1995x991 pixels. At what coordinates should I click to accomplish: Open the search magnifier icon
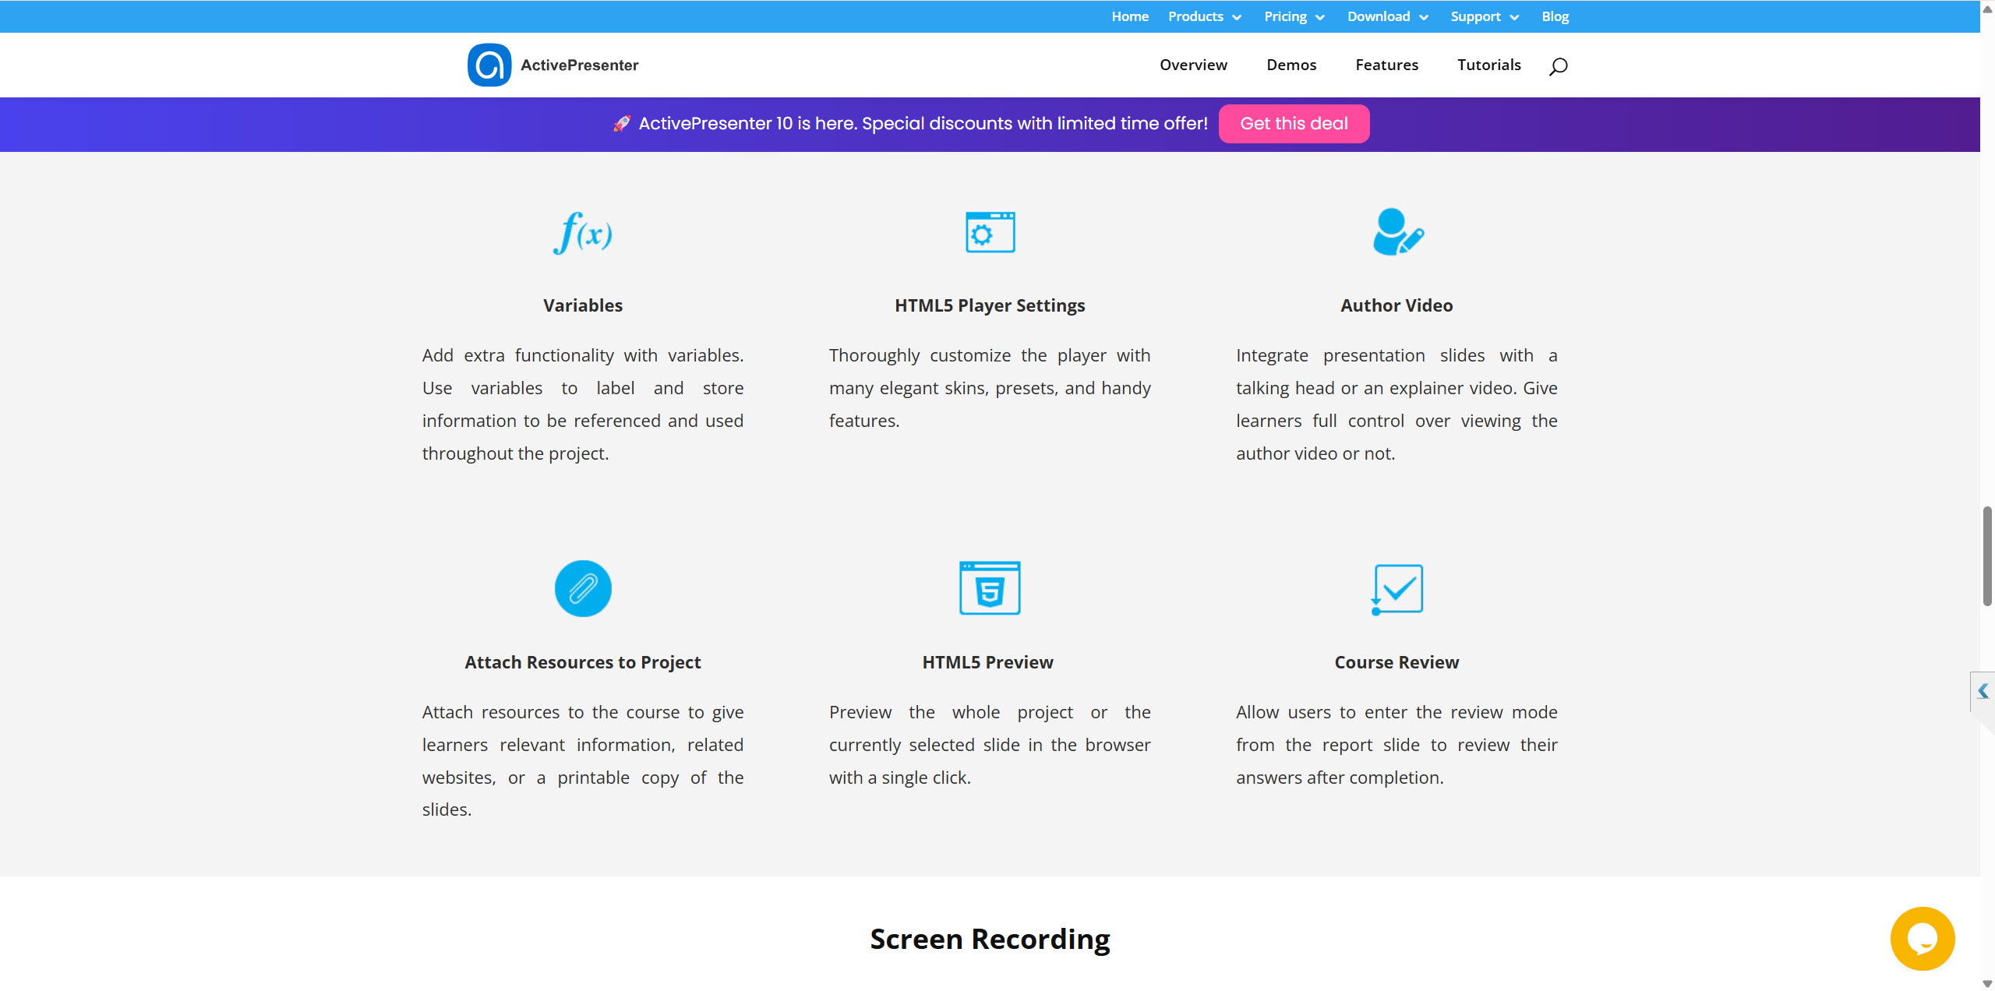pyautogui.click(x=1558, y=66)
